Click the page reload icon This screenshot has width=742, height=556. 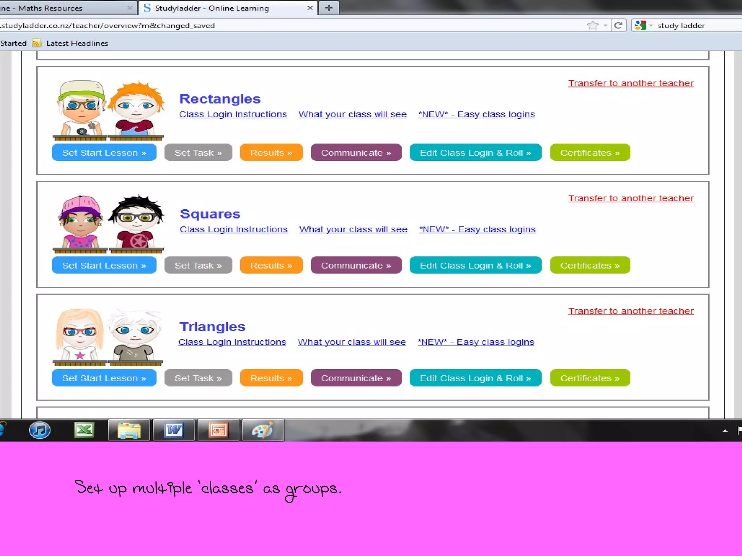pyautogui.click(x=618, y=25)
